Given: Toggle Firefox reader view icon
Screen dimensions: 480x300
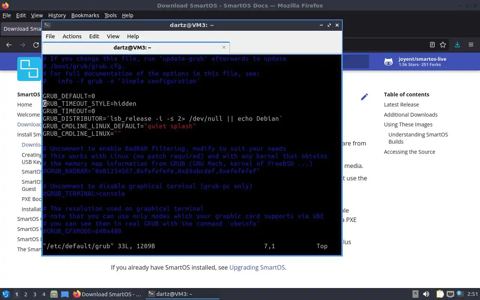Looking at the screenshot, I should pyautogui.click(x=432, y=45).
